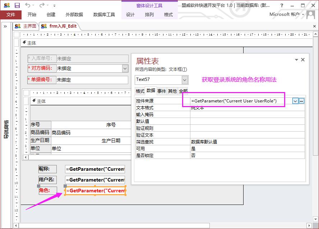Click the Redo arrow icon
The height and width of the screenshot is (229, 319).
(42, 5)
